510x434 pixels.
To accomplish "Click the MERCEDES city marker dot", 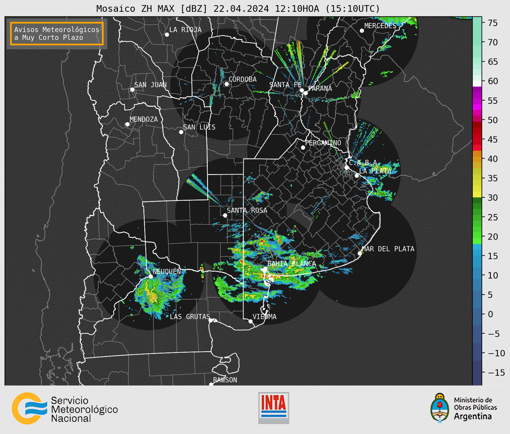I will coord(362,31).
